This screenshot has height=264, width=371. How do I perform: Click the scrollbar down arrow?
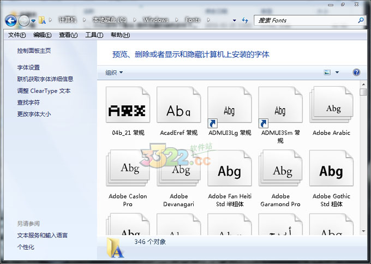[x=363, y=231]
